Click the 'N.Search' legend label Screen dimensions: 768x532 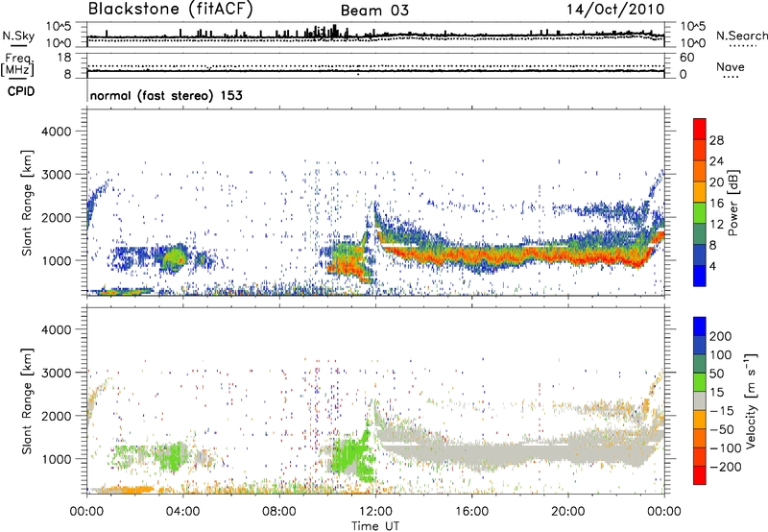(x=741, y=36)
